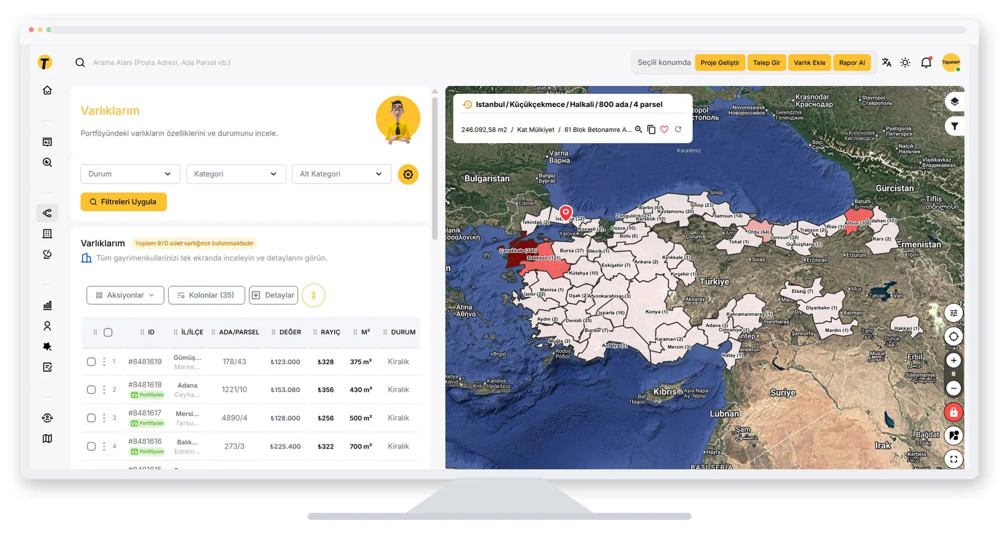The image size is (999, 543).
Task: Click the red lock icon on map
Action: click(x=953, y=412)
